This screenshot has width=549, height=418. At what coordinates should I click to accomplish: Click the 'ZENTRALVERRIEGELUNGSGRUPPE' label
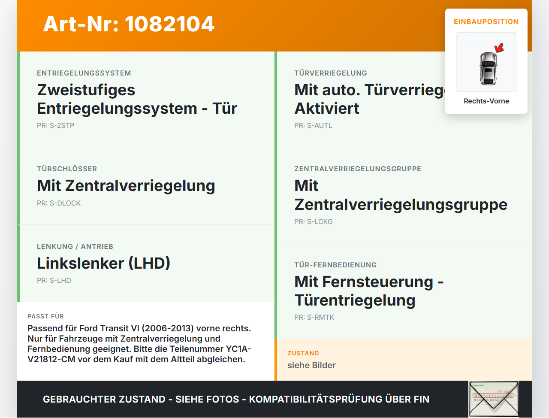[358, 169]
